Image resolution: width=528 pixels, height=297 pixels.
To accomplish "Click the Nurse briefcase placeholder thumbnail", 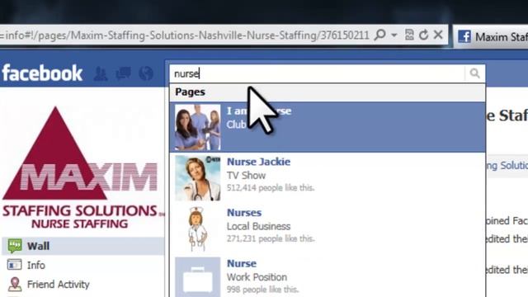I will (x=198, y=277).
